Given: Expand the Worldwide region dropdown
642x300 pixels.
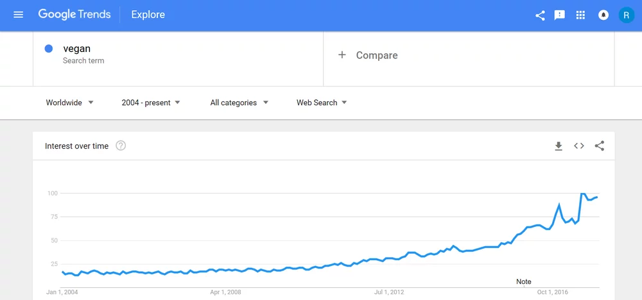Looking at the screenshot, I should 70,103.
